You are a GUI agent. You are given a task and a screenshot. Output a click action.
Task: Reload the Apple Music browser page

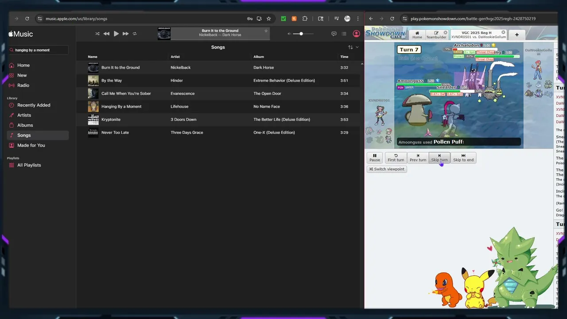pos(27,19)
